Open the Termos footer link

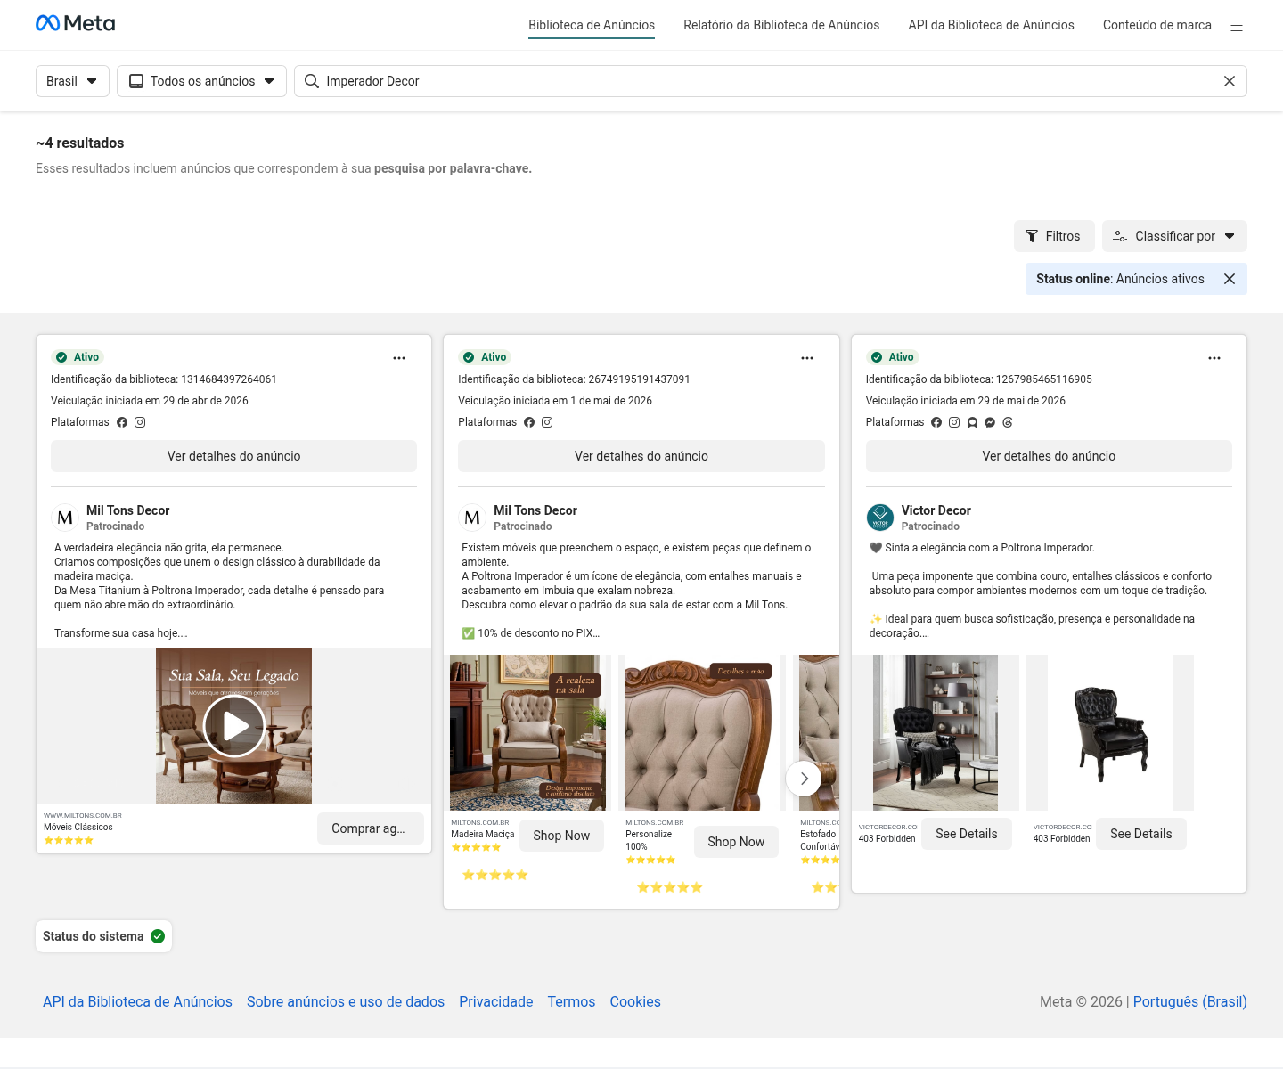(x=571, y=1001)
